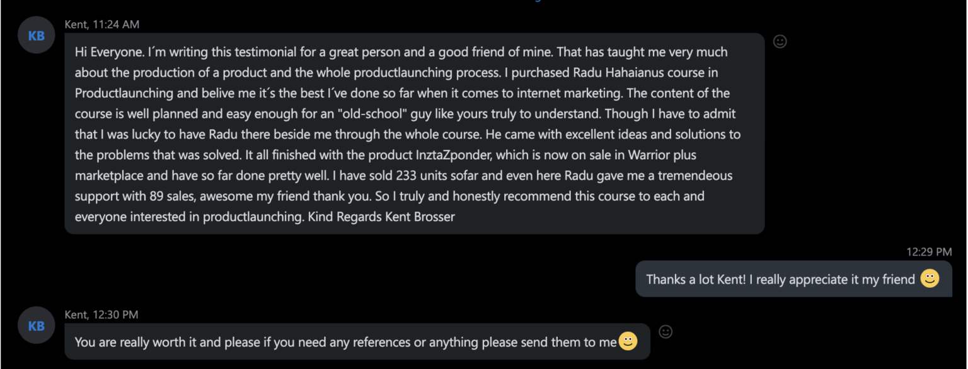Click the smiley emoji ending "send them to me"
This screenshot has width=968, height=369.
(x=628, y=341)
